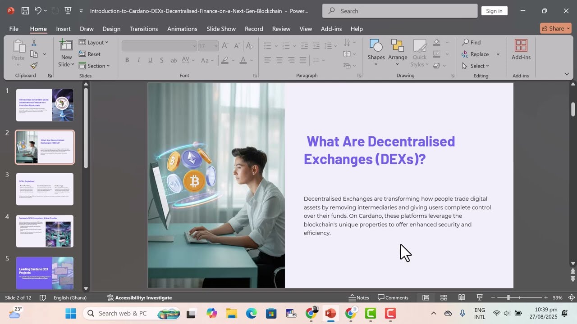Align text to the right
The width and height of the screenshot is (577, 324).
tap(291, 60)
